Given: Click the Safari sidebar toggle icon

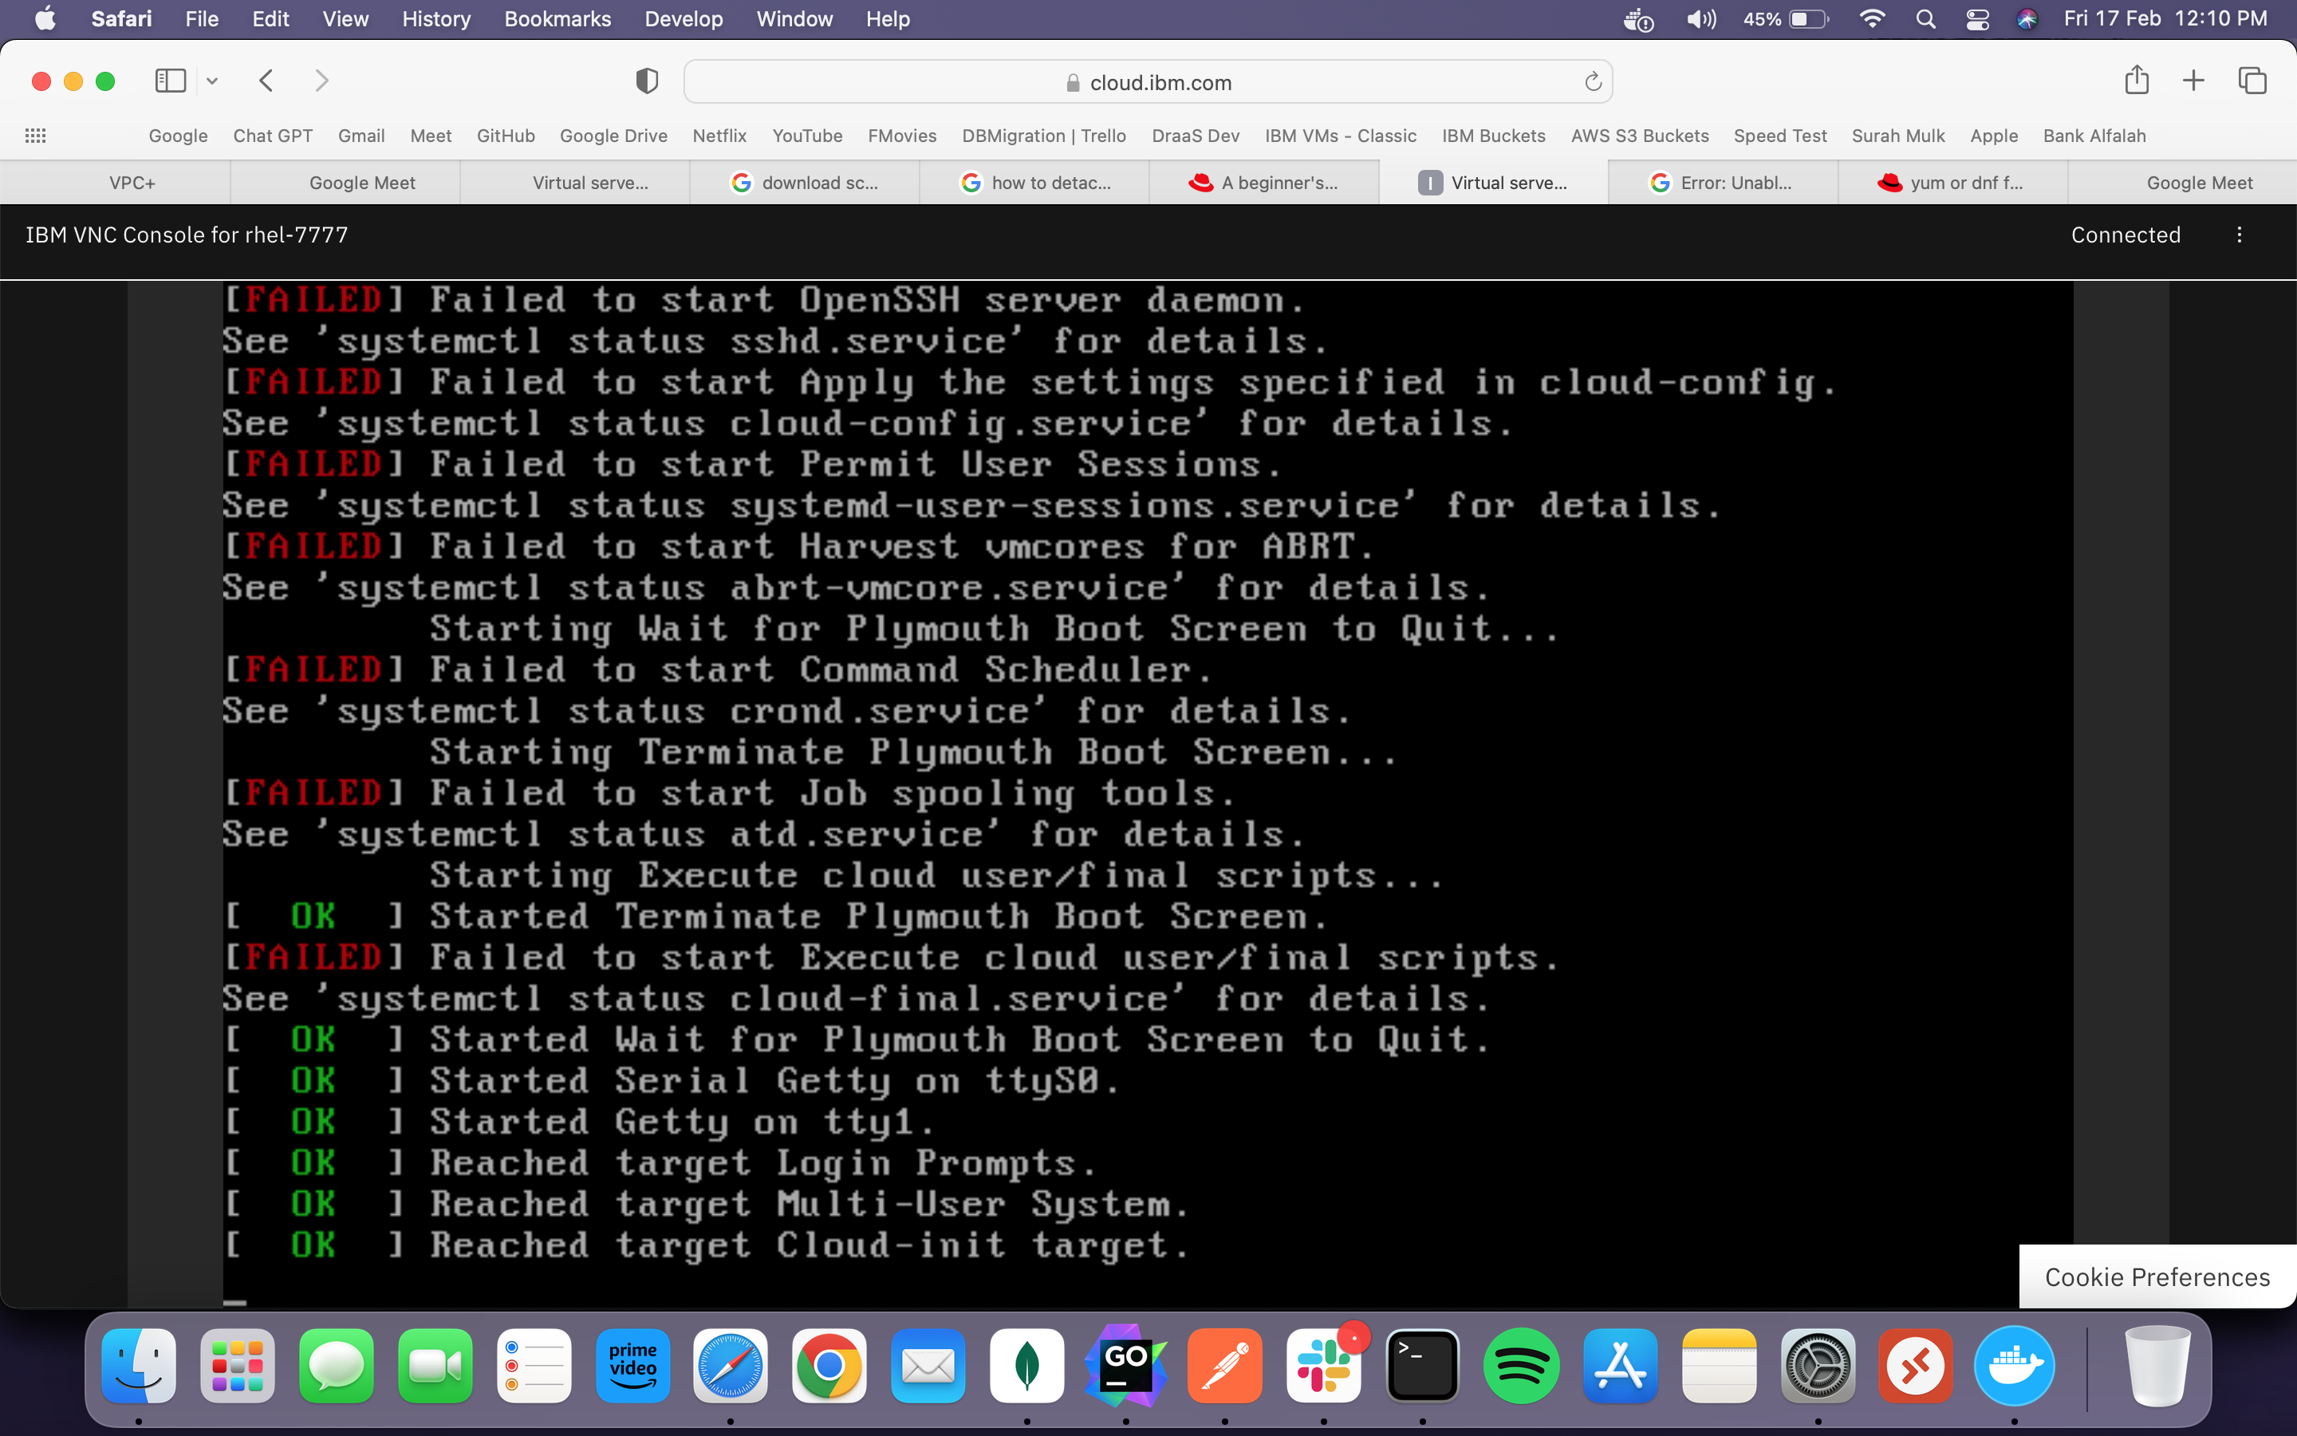Looking at the screenshot, I should [170, 81].
